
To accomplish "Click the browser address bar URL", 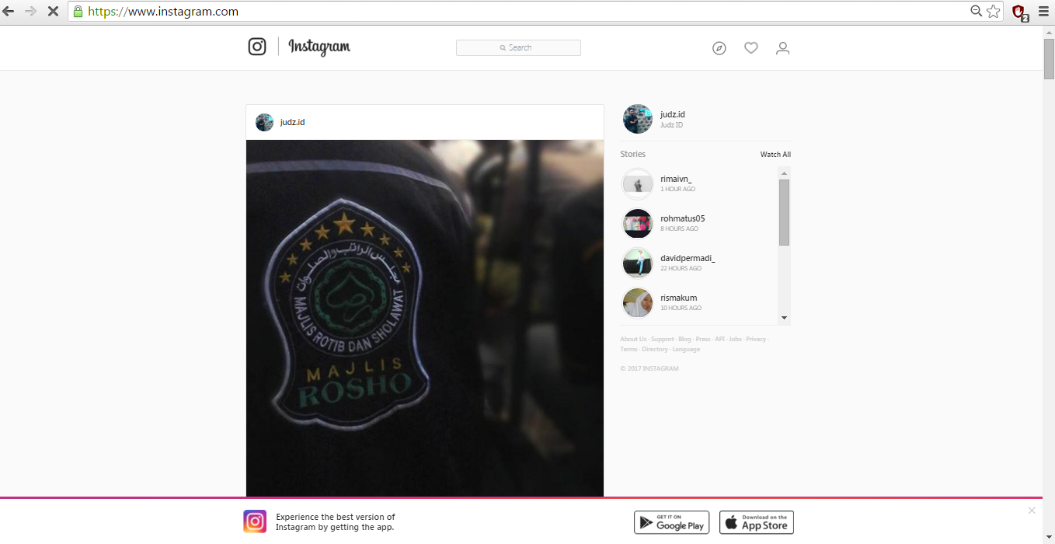I will (163, 12).
